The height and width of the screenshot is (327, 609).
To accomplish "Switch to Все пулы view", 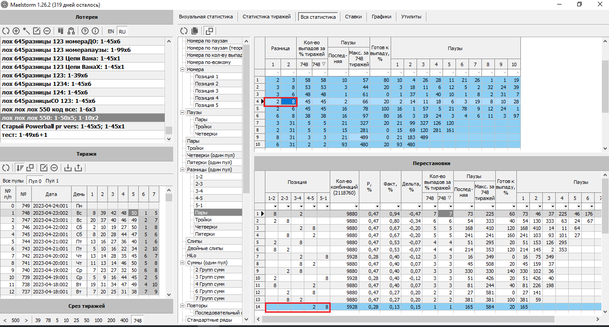I will click(13, 181).
